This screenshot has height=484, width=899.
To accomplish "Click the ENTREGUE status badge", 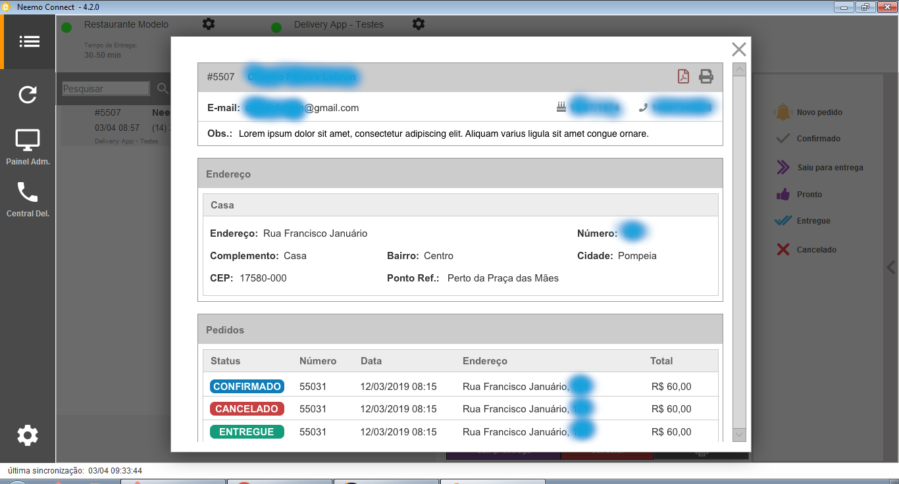I will [x=247, y=432].
